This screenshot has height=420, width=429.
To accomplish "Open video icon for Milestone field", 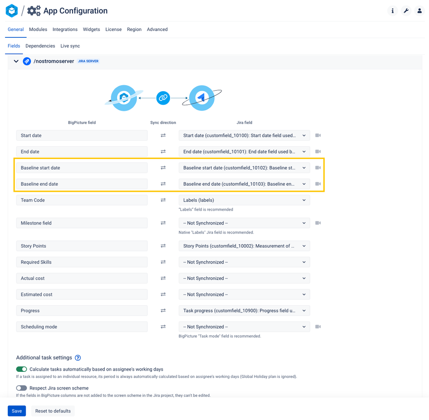I will pyautogui.click(x=318, y=223).
